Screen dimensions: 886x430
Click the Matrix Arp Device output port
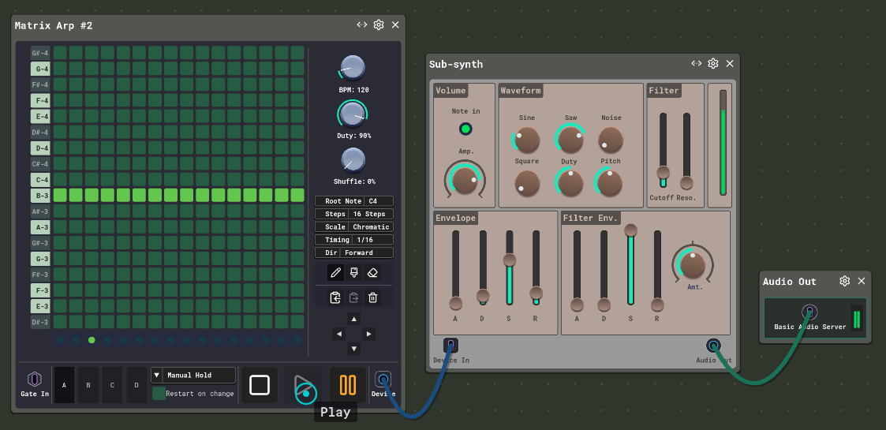(383, 380)
